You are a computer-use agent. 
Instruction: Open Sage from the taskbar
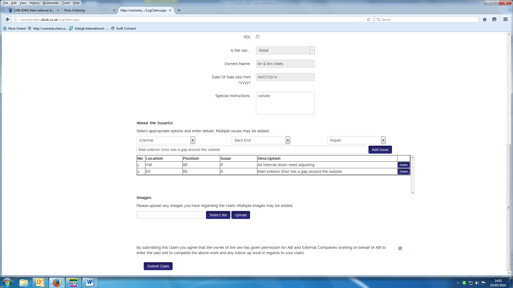73,282
